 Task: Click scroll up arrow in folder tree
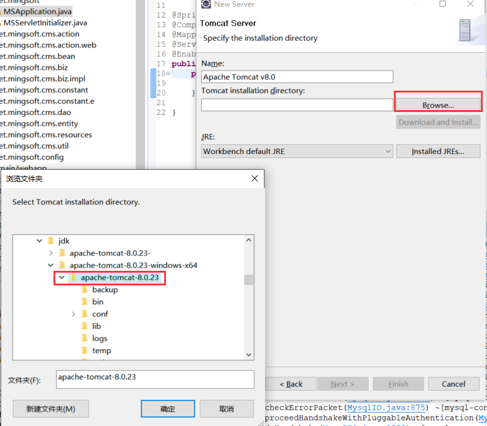249,240
